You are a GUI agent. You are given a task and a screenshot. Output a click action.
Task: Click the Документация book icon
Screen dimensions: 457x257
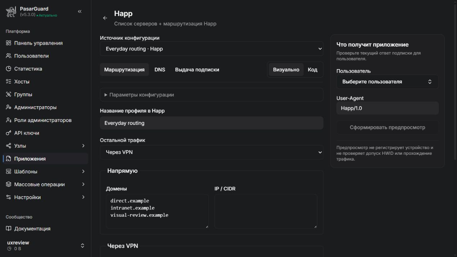point(9,229)
